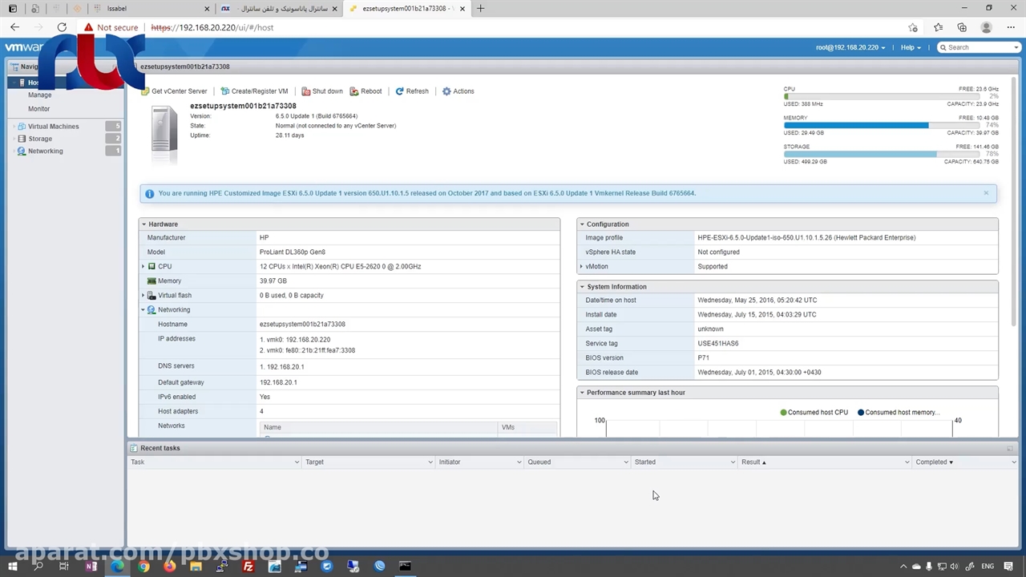Sort tasks by Result column header
Image resolution: width=1026 pixels, height=577 pixels.
(753, 462)
